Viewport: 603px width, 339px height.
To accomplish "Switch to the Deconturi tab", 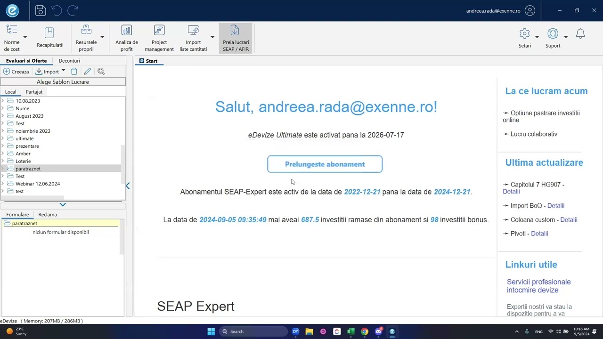I will pyautogui.click(x=69, y=61).
